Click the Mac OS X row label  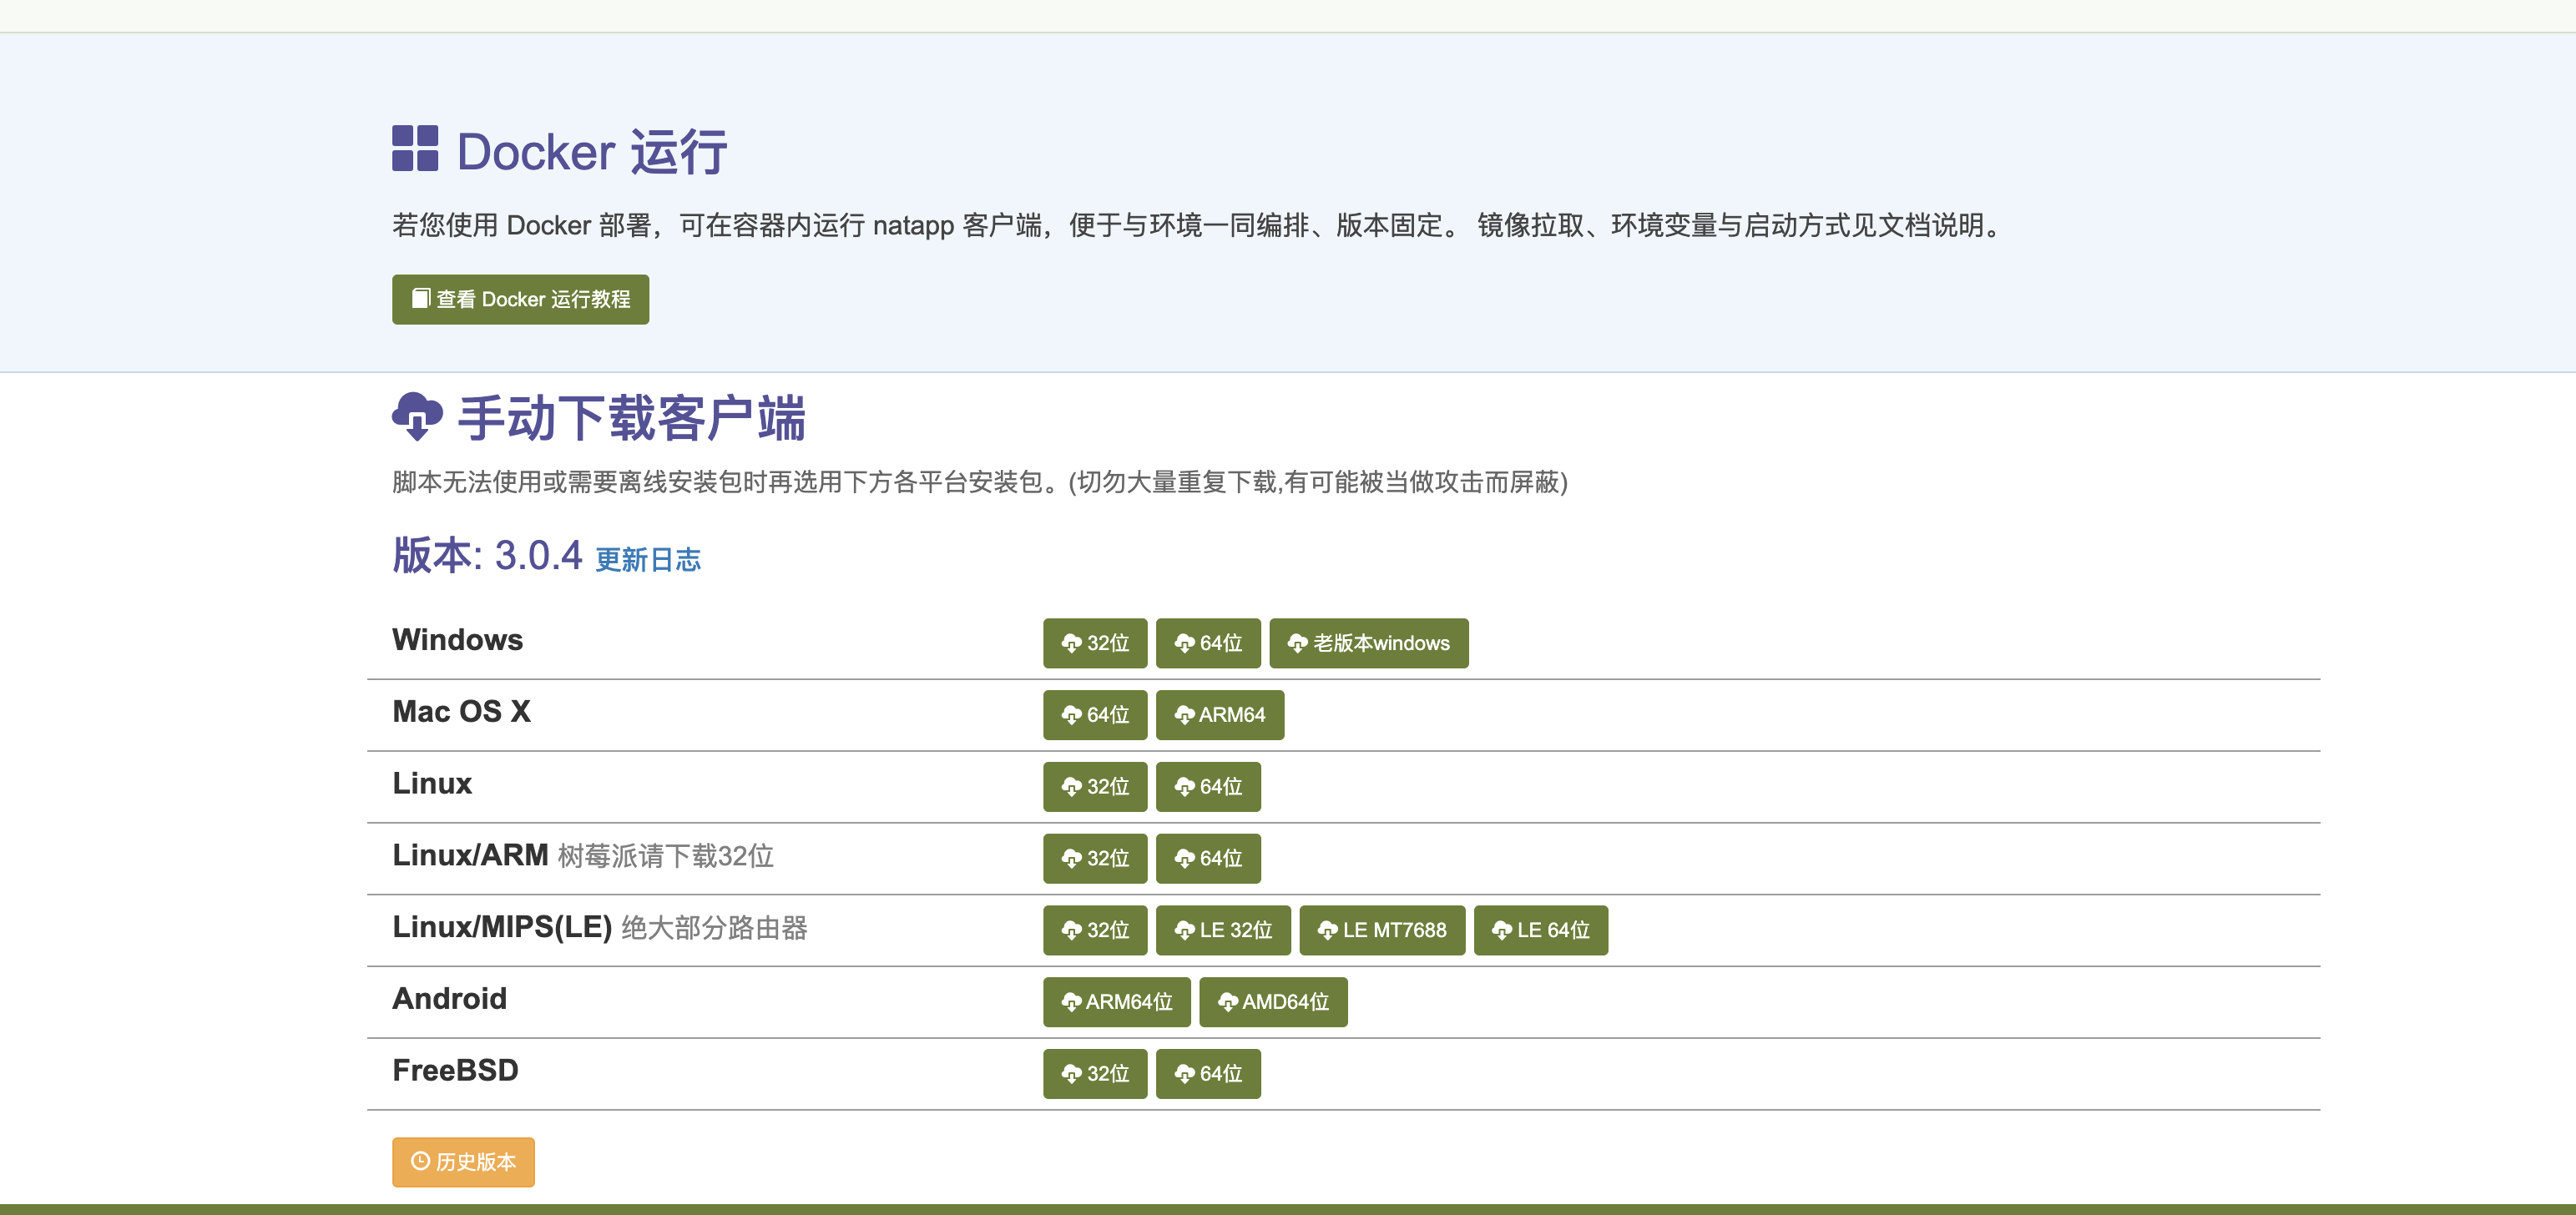(x=461, y=712)
